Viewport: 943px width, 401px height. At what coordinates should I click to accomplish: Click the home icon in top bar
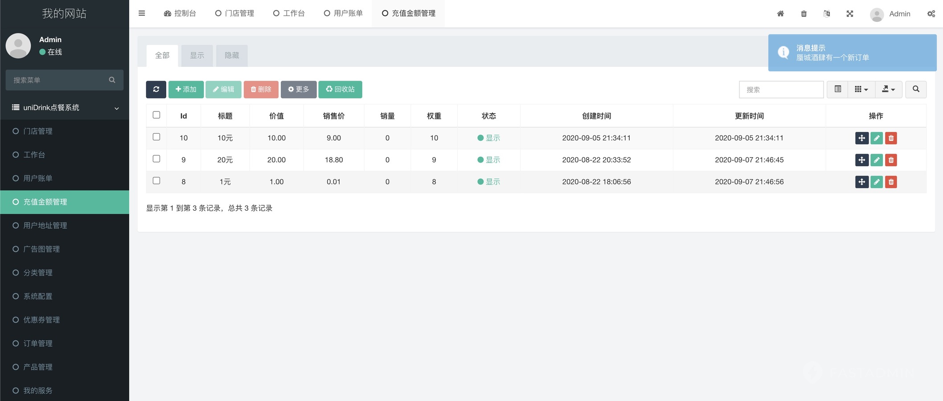click(780, 14)
